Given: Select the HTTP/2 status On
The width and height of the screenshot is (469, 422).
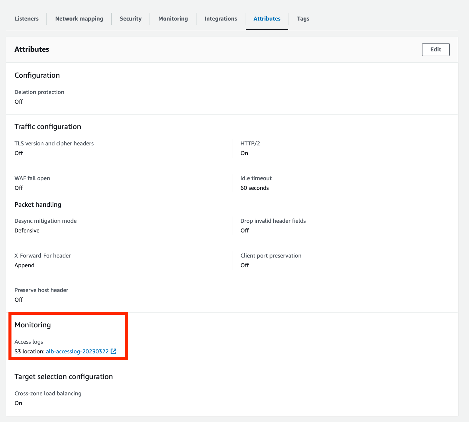Looking at the screenshot, I should click(244, 153).
